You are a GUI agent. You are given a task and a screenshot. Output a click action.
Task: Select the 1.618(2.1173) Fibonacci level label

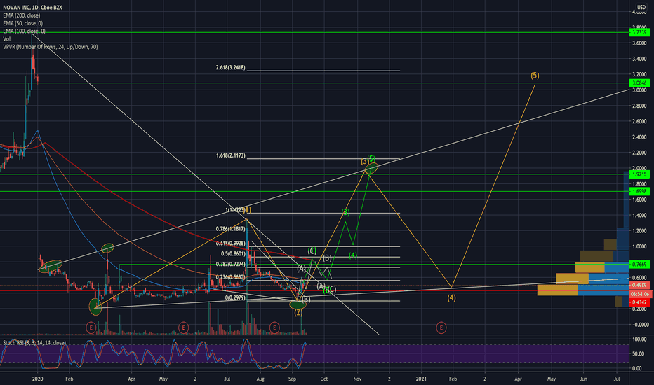click(231, 155)
